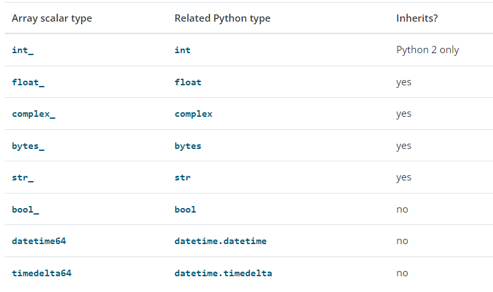Click the bool_ scalar type link
This screenshot has width=493, height=292.
pyautogui.click(x=25, y=209)
